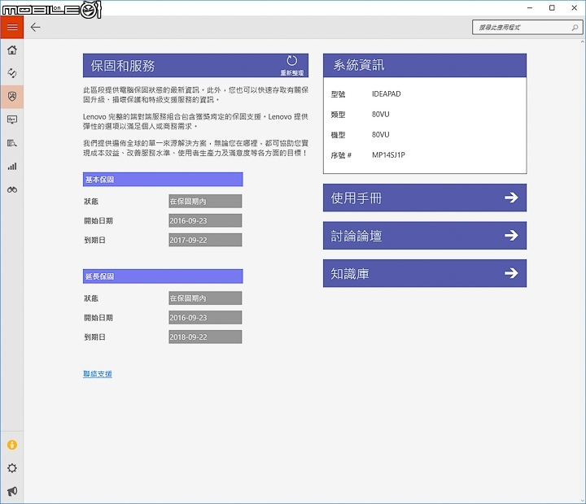The height and width of the screenshot is (504, 586).
Task: Open 討論論壇 discussion forum
Action: point(425,236)
